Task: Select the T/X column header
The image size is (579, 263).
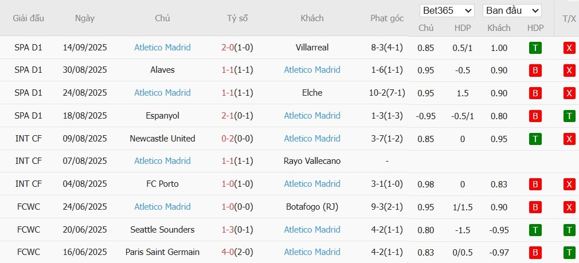Action: coord(569,18)
